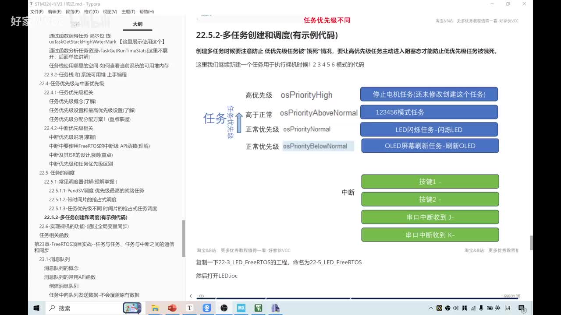Jump to 创建消息队列 in outline
561x315 pixels.
(64, 286)
